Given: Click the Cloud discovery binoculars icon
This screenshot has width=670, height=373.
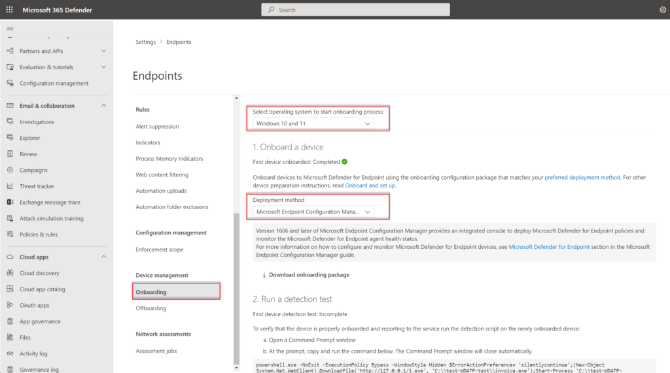Looking at the screenshot, I should click(x=10, y=272).
